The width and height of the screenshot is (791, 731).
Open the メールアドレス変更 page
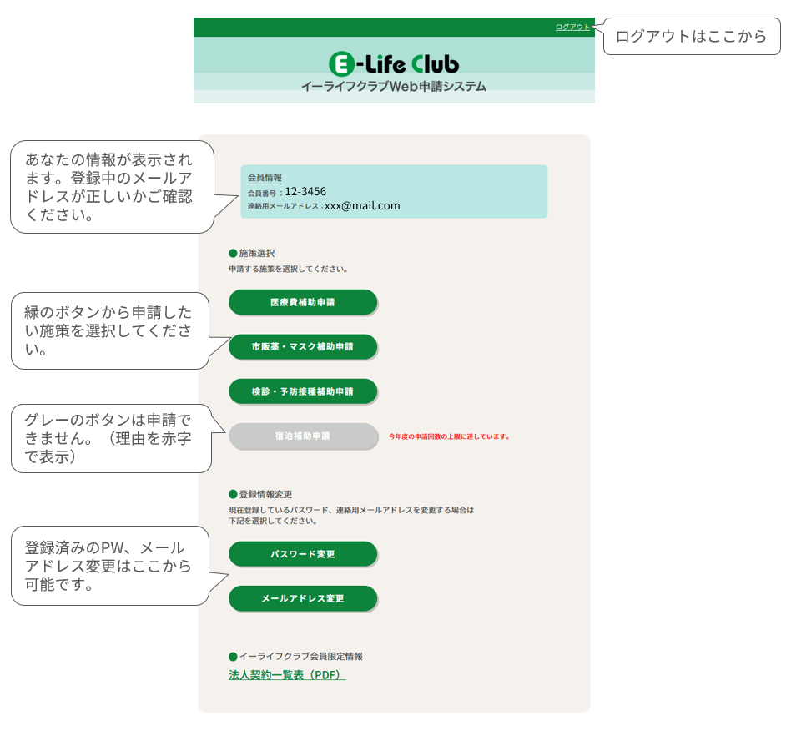click(x=303, y=598)
